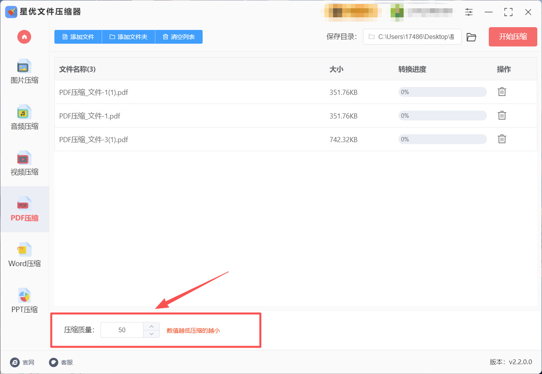542x374 pixels.
Task: Open the 客服 customer service link
Action: point(61,362)
